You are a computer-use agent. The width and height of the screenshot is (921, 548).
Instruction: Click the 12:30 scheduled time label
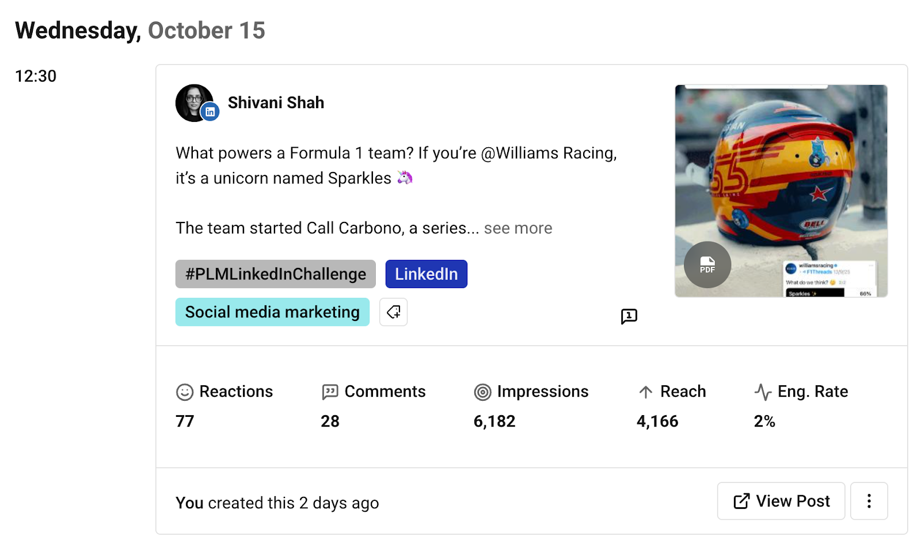click(x=35, y=75)
